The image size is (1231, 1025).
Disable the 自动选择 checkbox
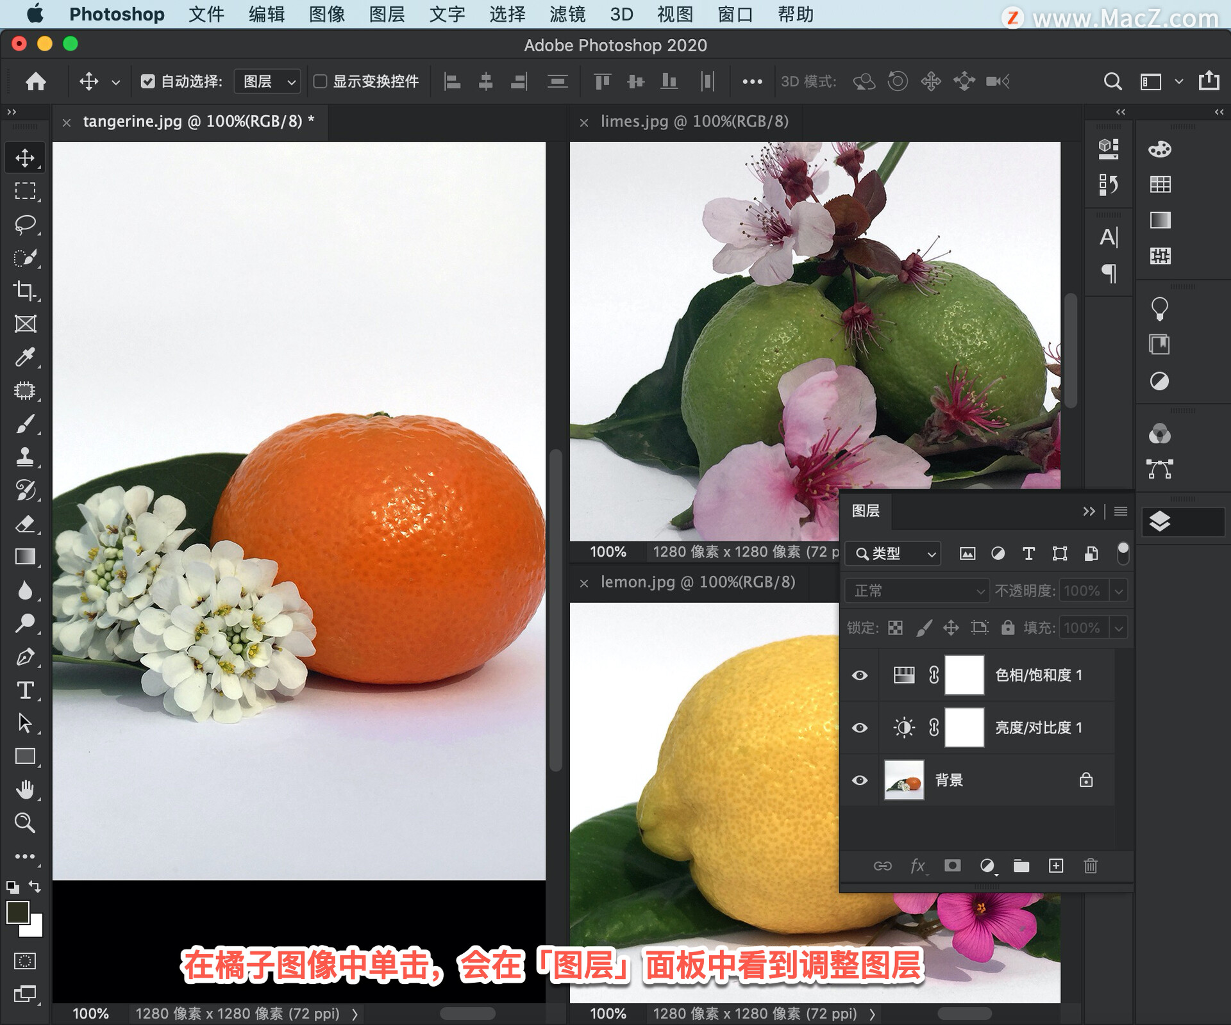tap(149, 81)
